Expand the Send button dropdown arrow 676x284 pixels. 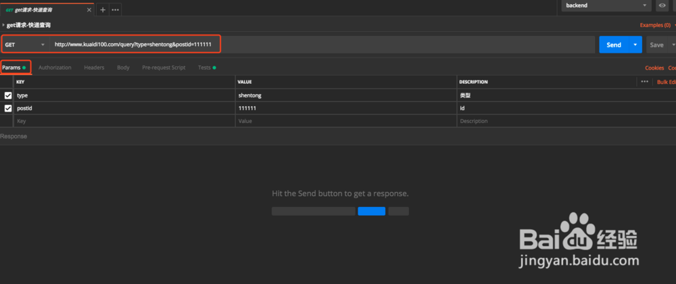click(635, 45)
